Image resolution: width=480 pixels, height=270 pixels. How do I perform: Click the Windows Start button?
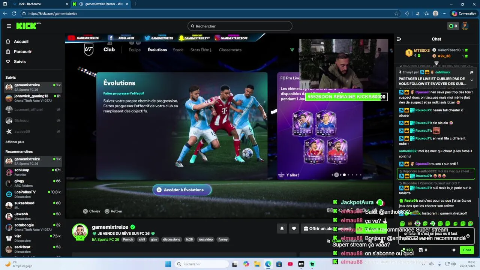click(x=168, y=264)
